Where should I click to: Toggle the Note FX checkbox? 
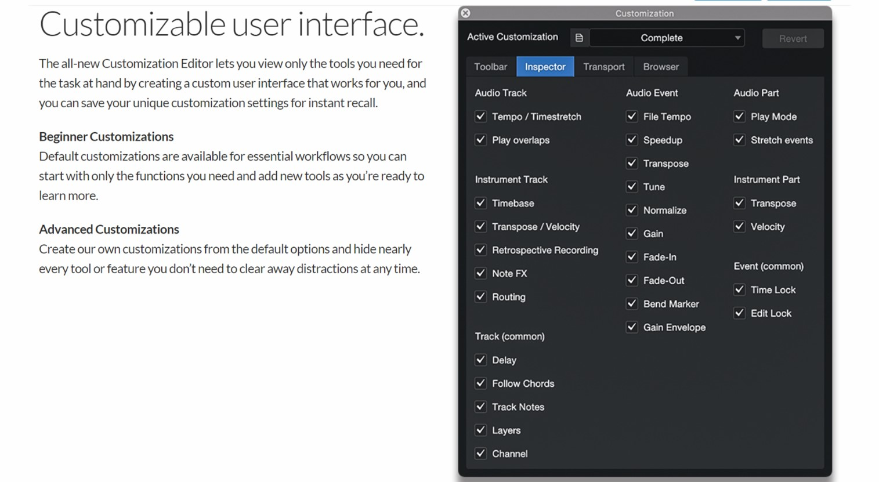[480, 273]
